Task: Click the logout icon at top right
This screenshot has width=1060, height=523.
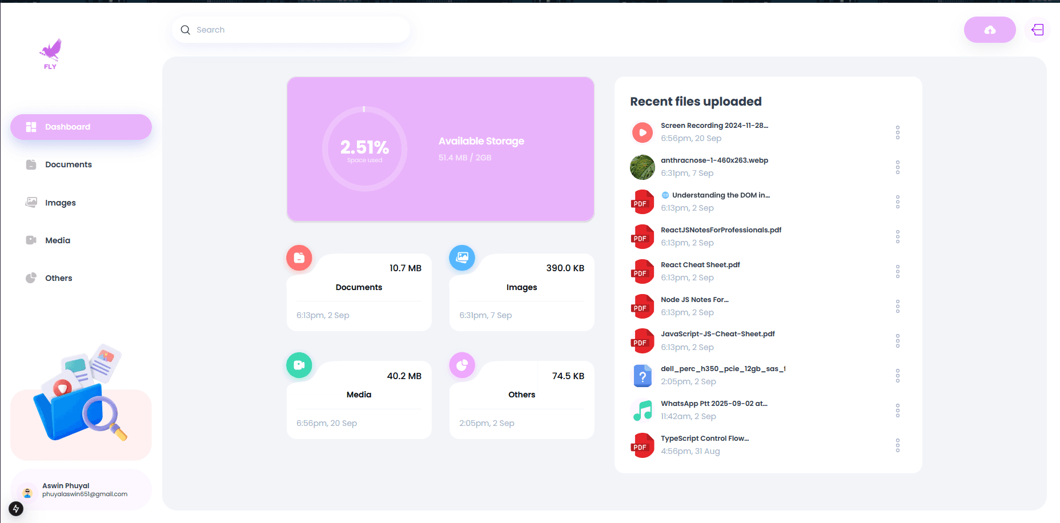Action: coord(1037,29)
